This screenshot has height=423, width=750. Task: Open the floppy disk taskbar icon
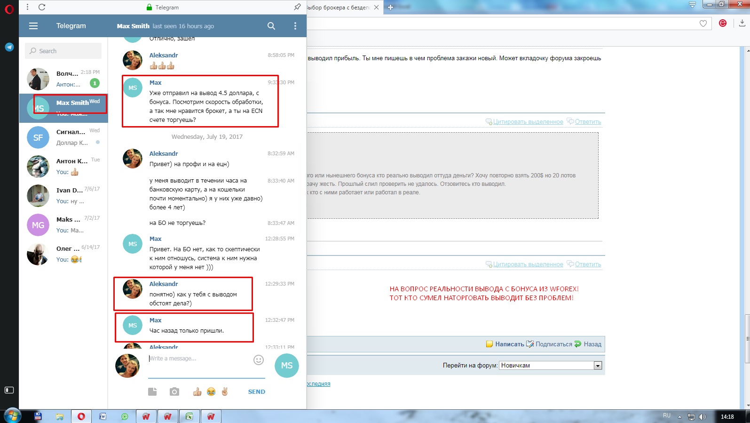click(38, 416)
